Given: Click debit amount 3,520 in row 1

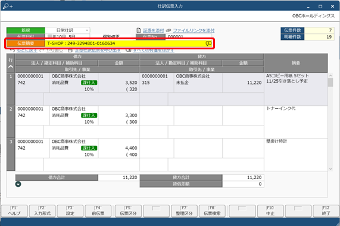Looking at the screenshot, I should click(131, 83).
